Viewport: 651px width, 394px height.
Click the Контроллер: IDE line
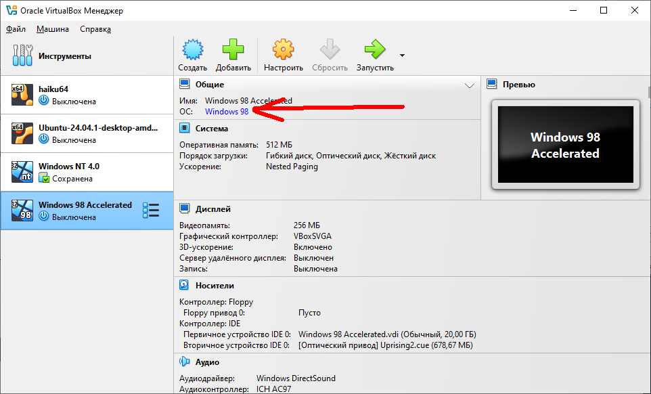coord(210,324)
